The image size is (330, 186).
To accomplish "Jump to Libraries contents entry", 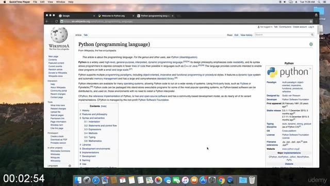I will (86, 145).
